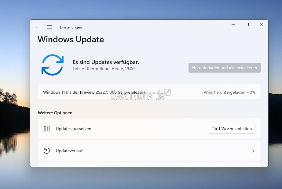Click Letzte Überprüfung: Heute, 19:00 text
This screenshot has width=282, height=189.
coord(104,69)
